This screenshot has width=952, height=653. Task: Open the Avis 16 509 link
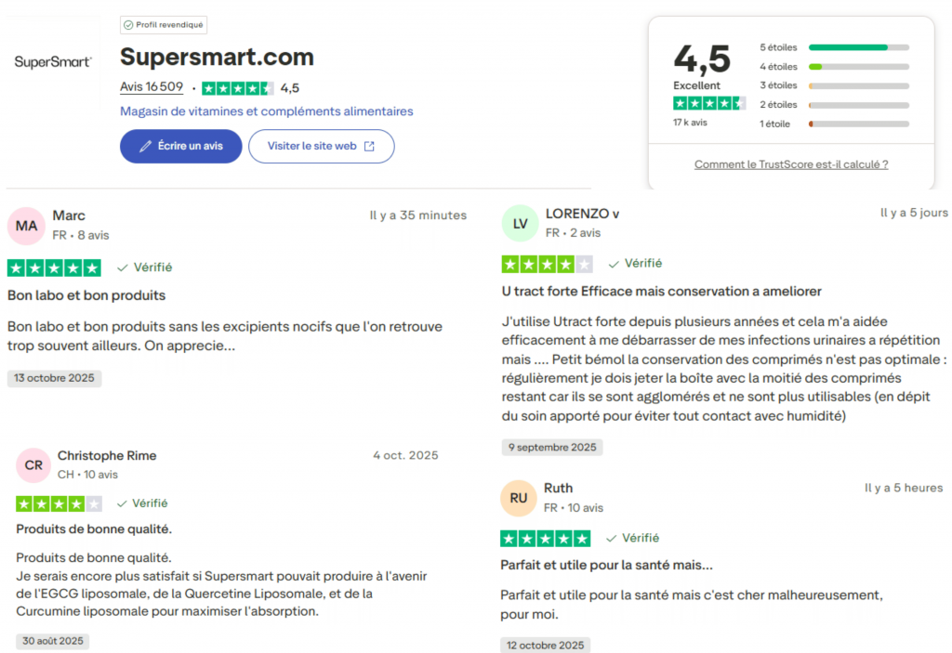(x=152, y=87)
